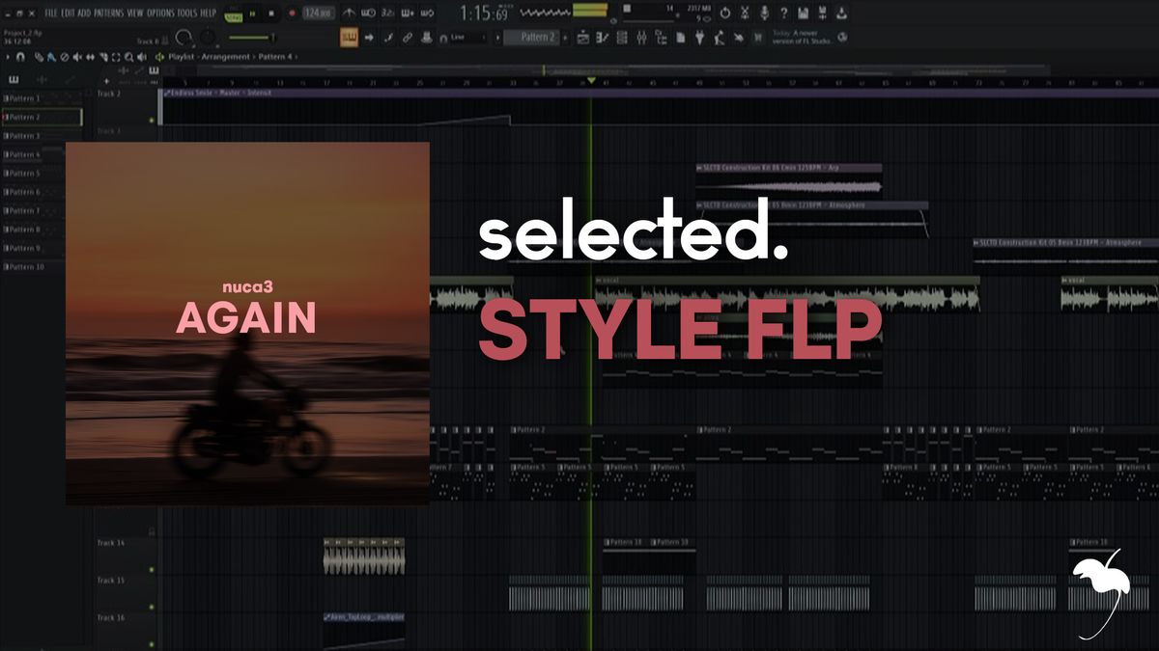This screenshot has width=1159, height=651.
Task: Click the question mark help icon
Action: tap(783, 14)
